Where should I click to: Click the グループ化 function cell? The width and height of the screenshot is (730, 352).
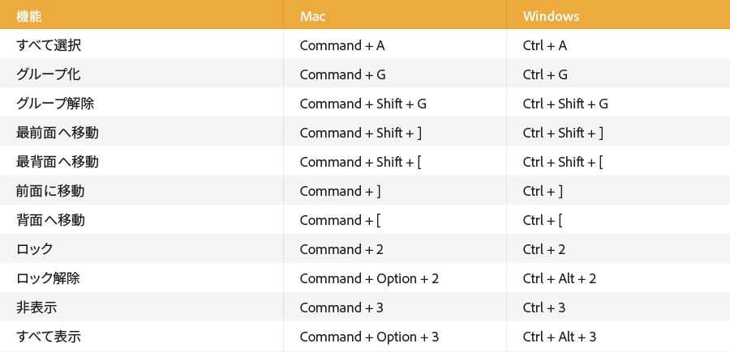point(48,74)
